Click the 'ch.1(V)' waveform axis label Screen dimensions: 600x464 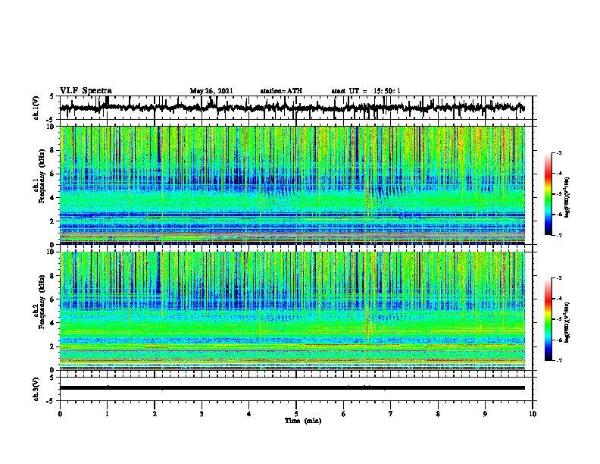pyautogui.click(x=36, y=108)
